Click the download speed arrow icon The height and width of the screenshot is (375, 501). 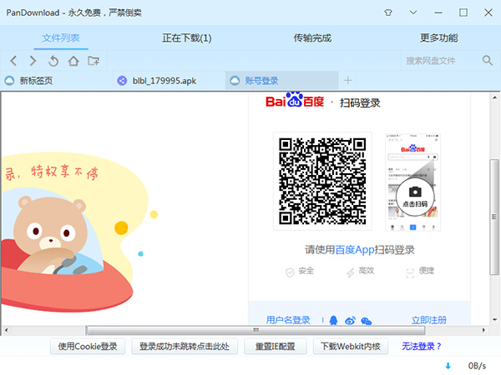pos(448,366)
